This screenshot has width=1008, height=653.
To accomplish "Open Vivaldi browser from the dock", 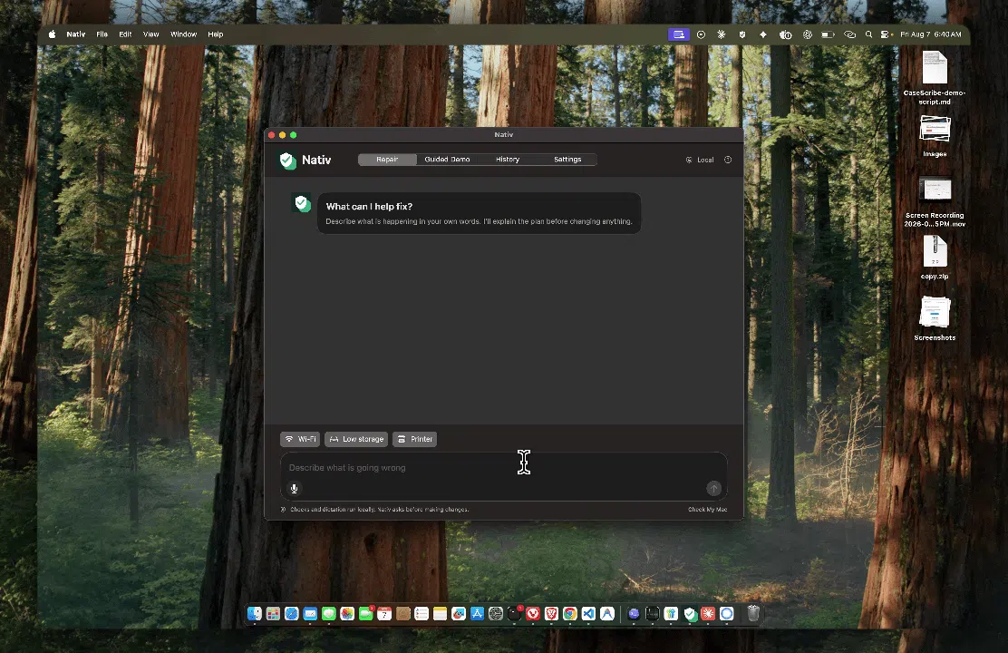I will point(533,614).
